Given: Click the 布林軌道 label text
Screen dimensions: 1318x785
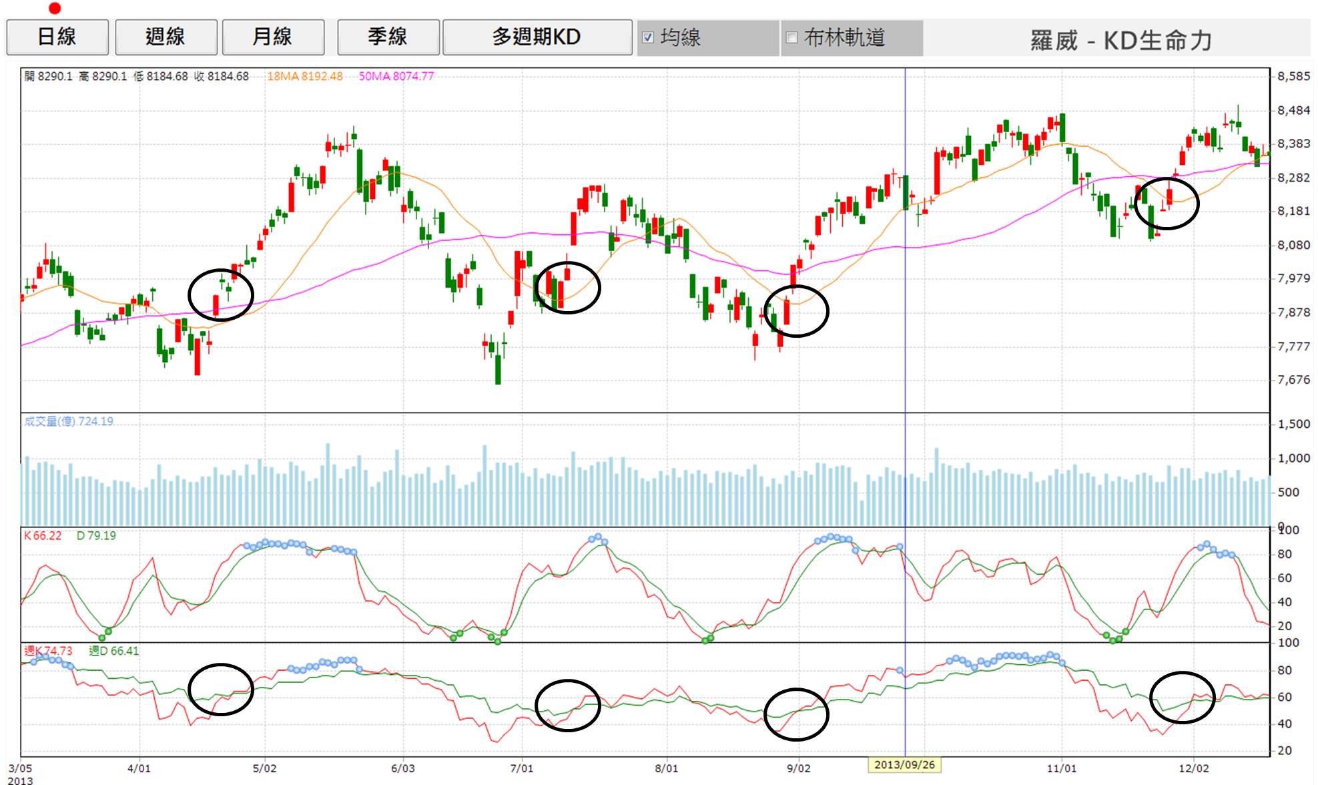Looking at the screenshot, I should 845,37.
